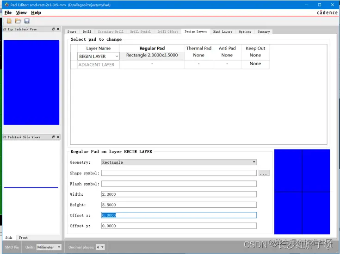Switch to the Front view tab
The image size is (340, 254).
pos(24,237)
